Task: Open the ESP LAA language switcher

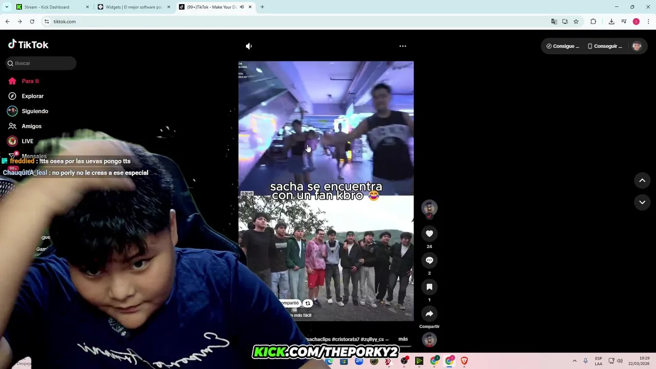Action: pyautogui.click(x=599, y=361)
